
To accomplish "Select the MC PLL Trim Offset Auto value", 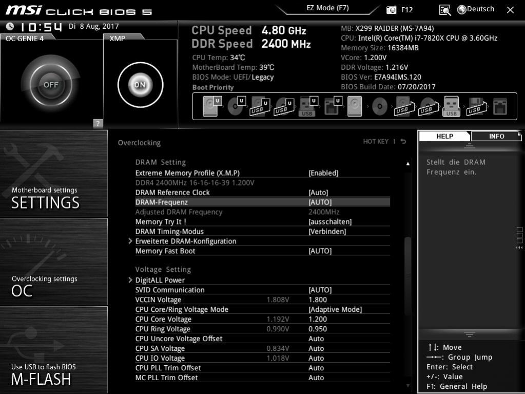I will pyautogui.click(x=316, y=377).
